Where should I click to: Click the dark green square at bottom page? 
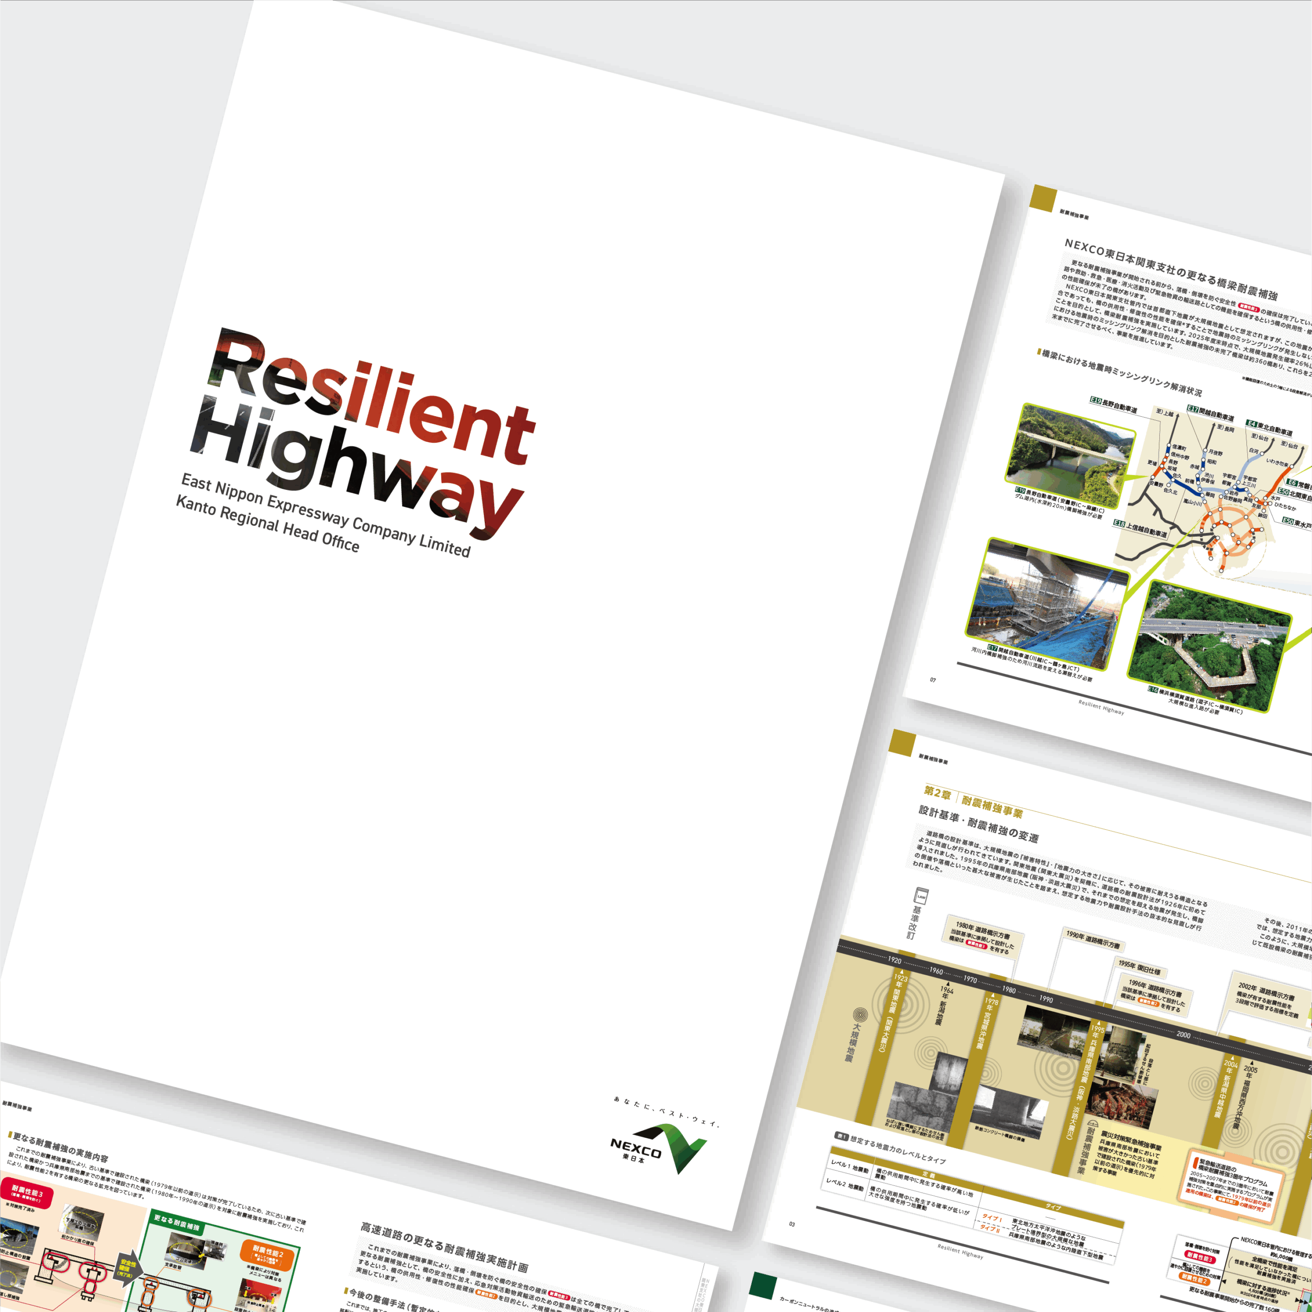(763, 1285)
